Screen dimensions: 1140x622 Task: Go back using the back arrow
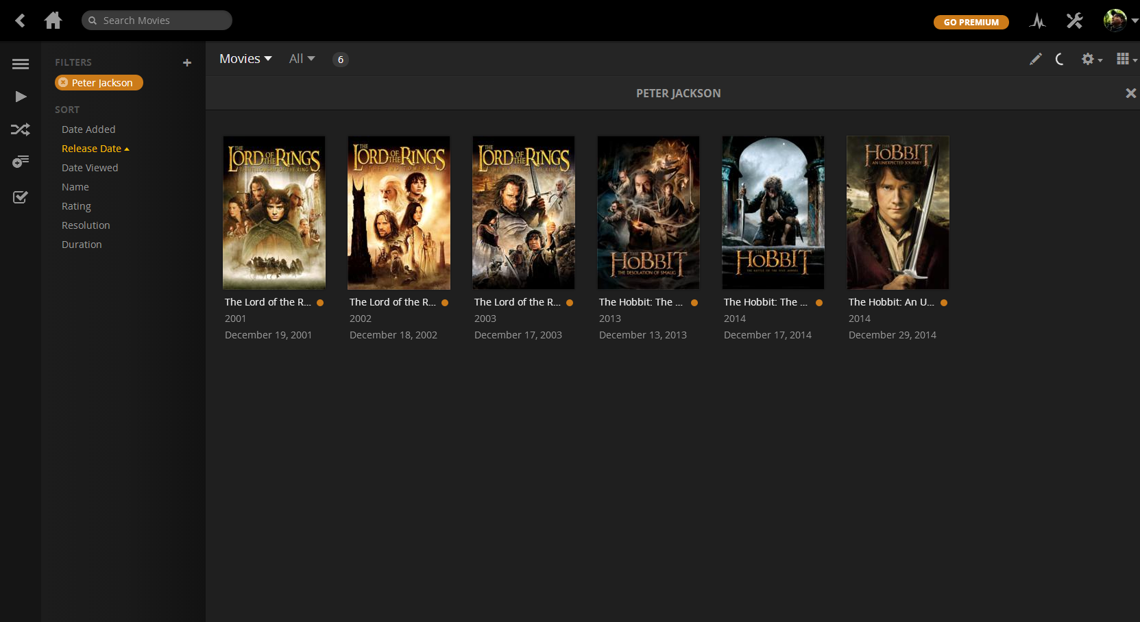20,21
